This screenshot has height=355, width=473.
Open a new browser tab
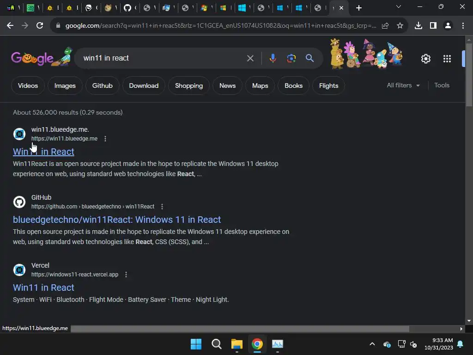[358, 8]
